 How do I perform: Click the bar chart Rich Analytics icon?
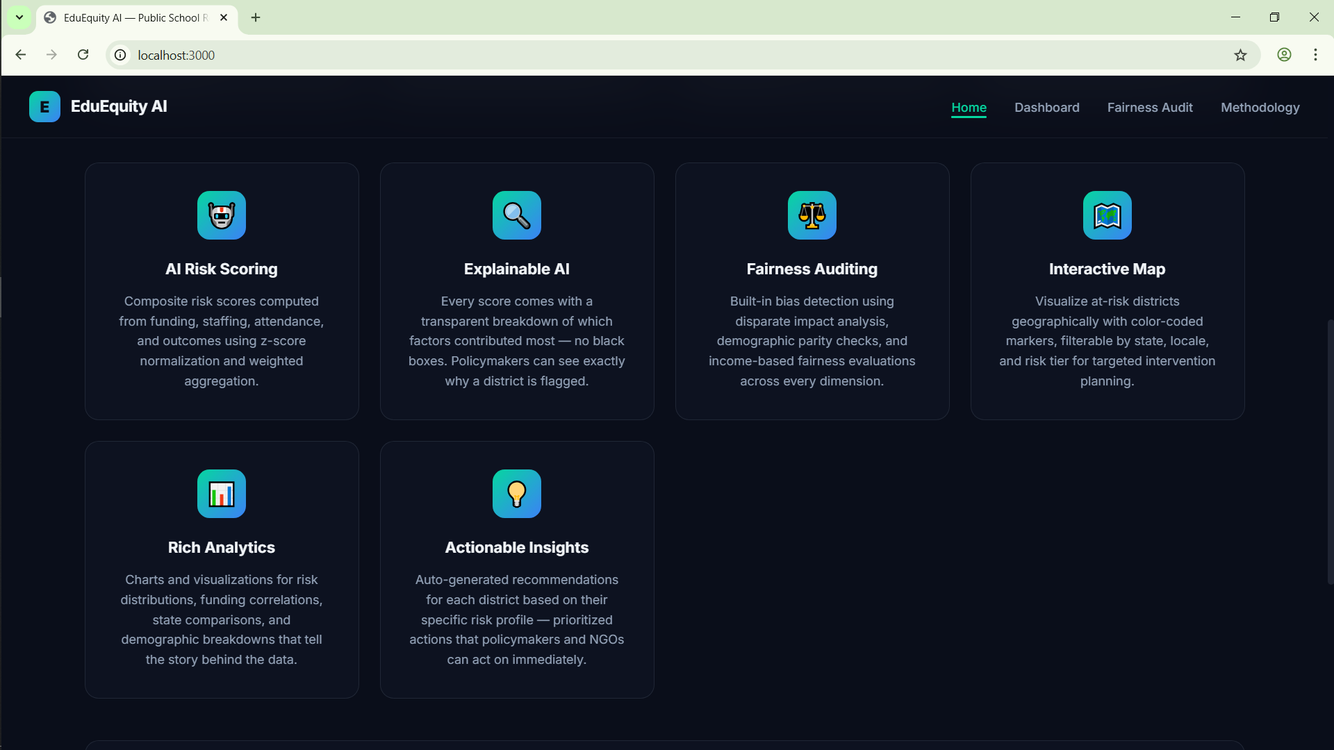pos(221,494)
